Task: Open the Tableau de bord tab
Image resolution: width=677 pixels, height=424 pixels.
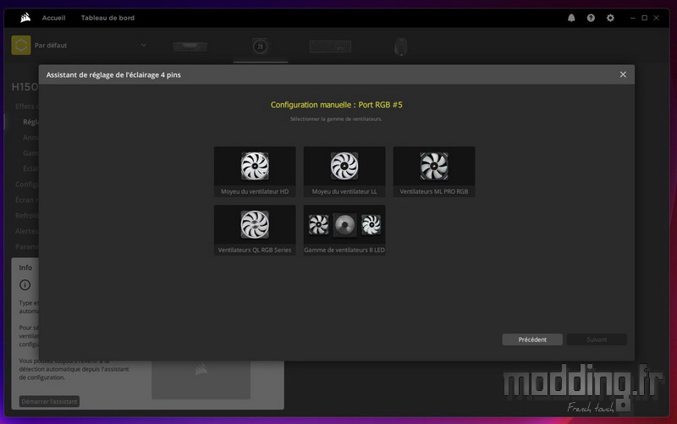Action: click(107, 18)
